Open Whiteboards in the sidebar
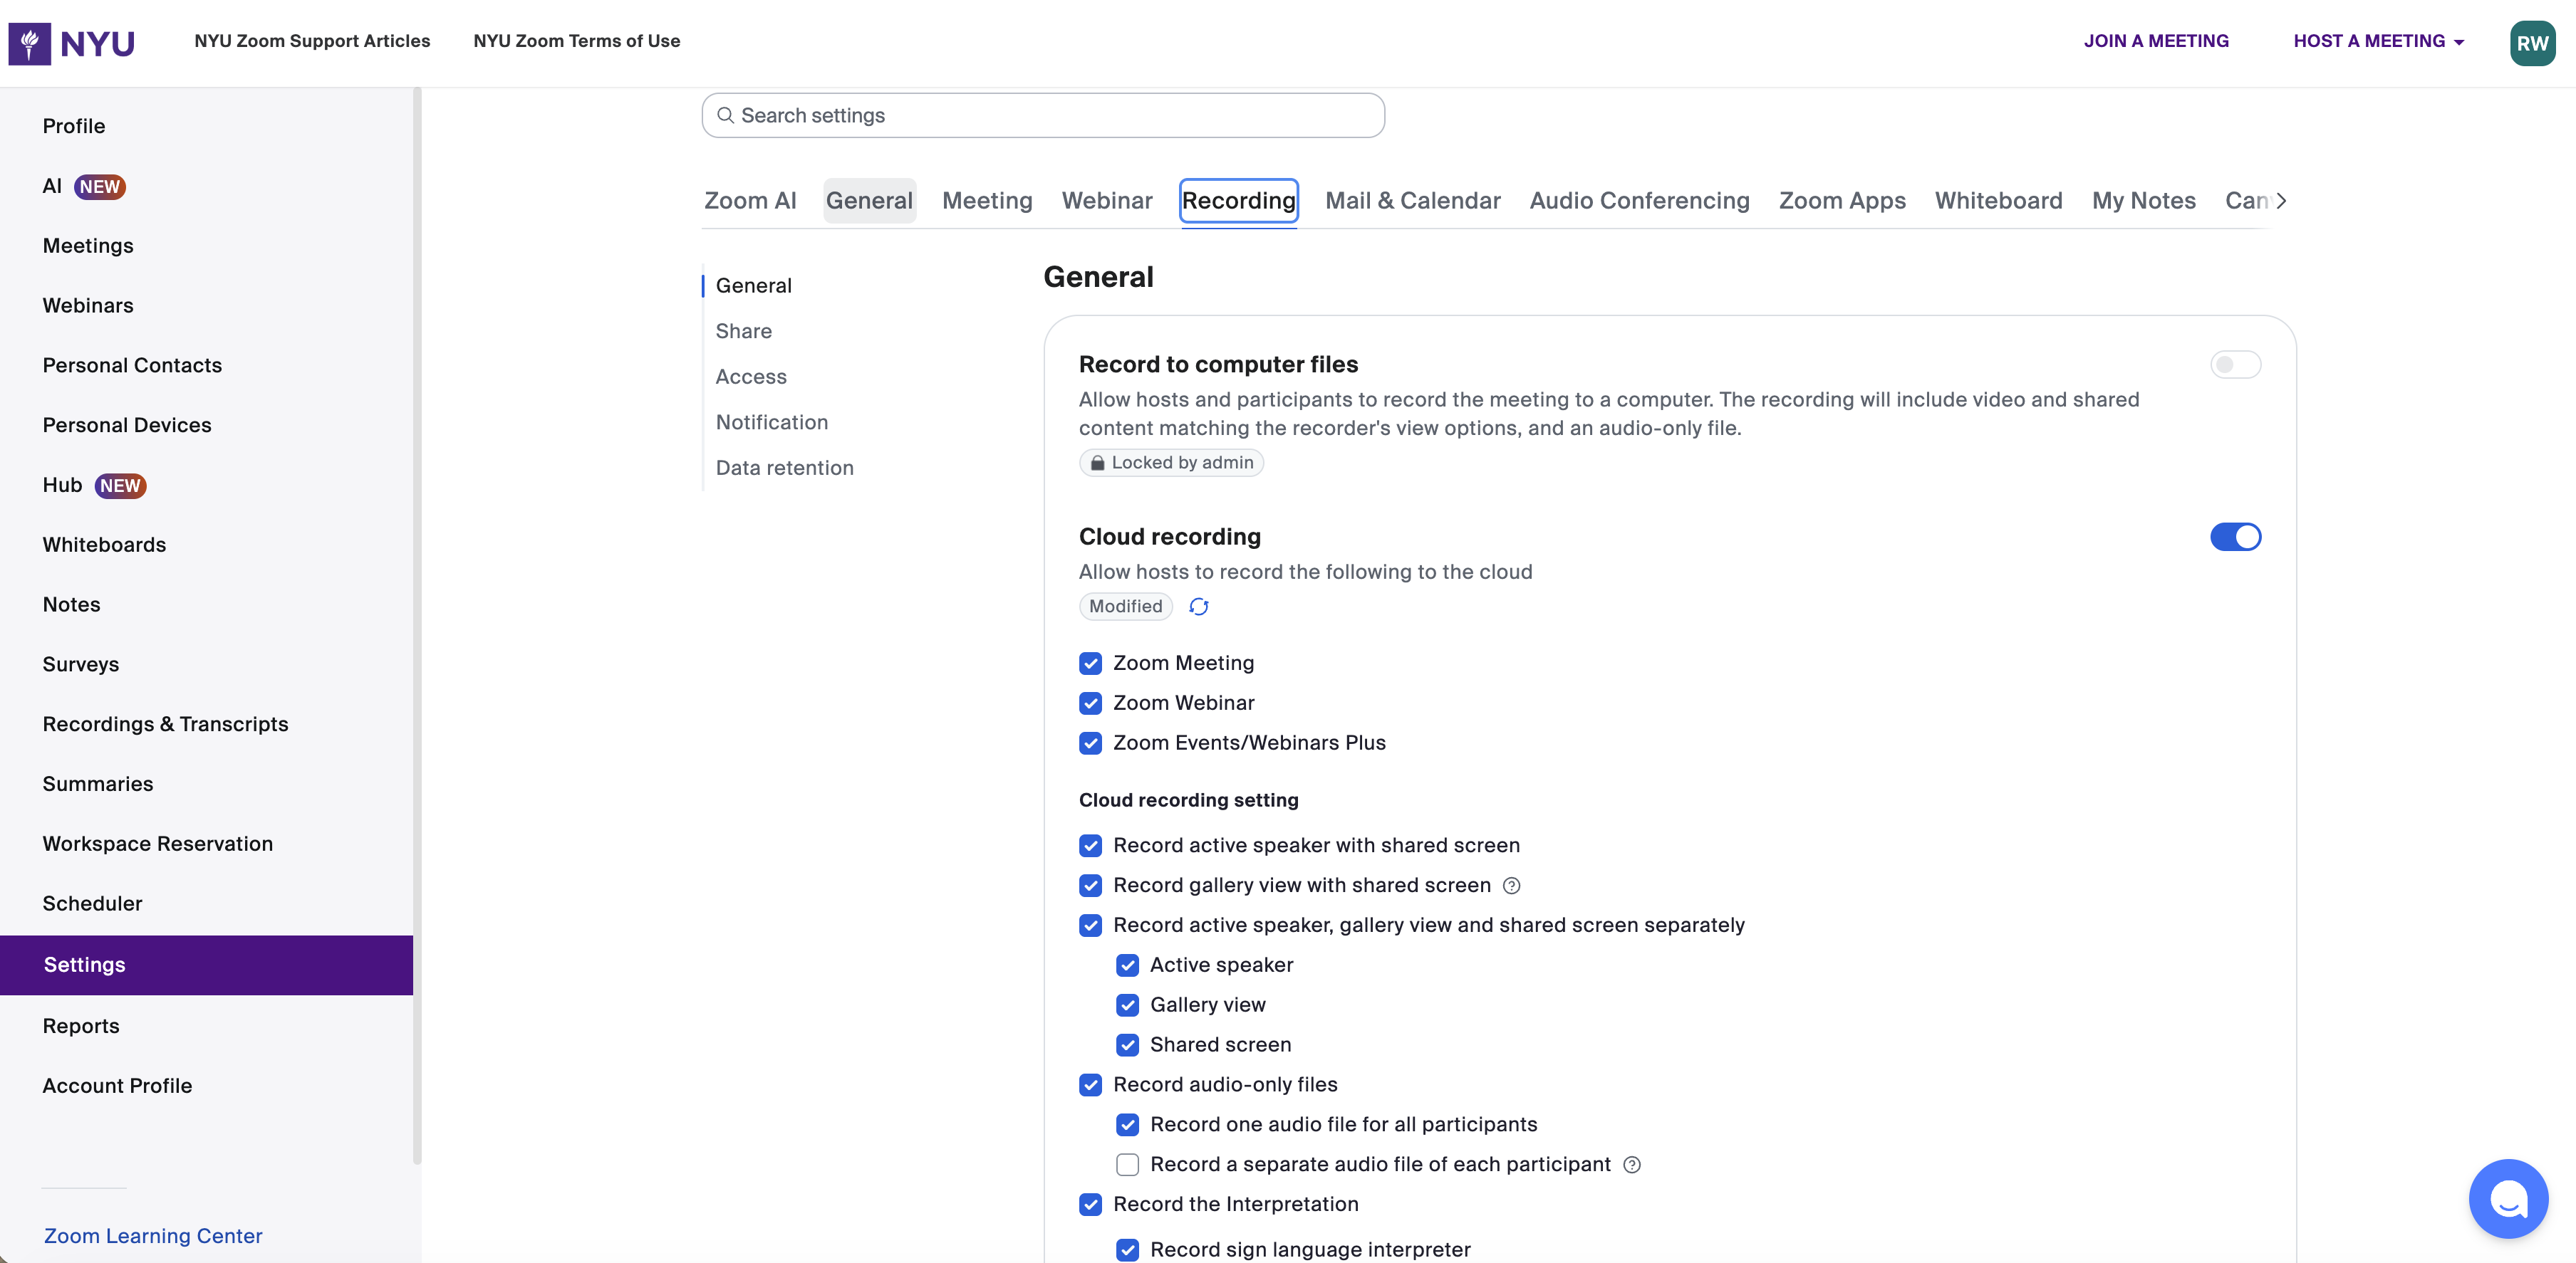This screenshot has height=1263, width=2576. [x=104, y=545]
